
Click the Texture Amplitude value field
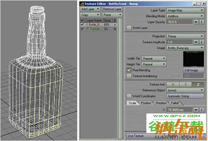click(180, 42)
